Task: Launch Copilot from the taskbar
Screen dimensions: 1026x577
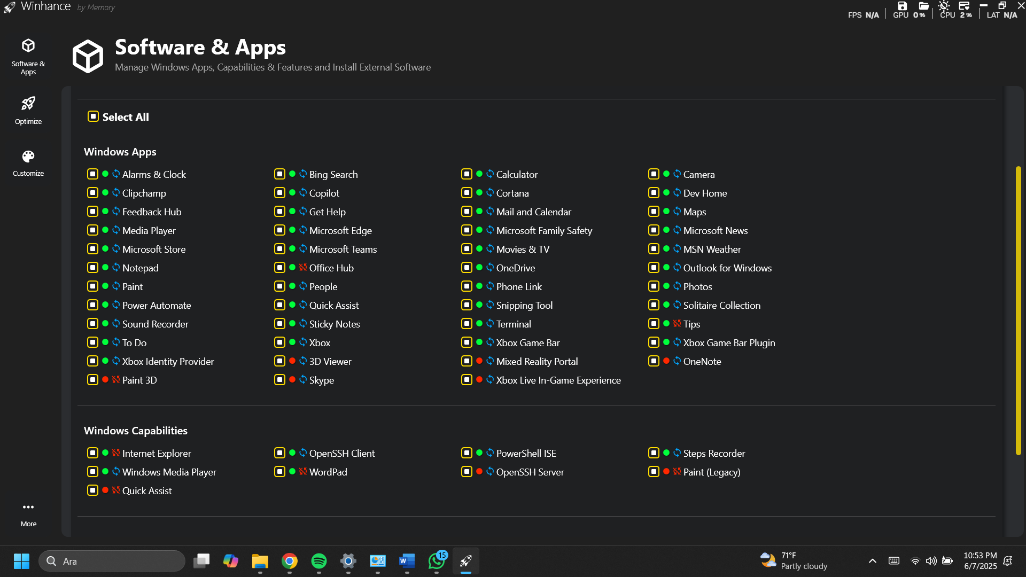Action: pos(231,561)
